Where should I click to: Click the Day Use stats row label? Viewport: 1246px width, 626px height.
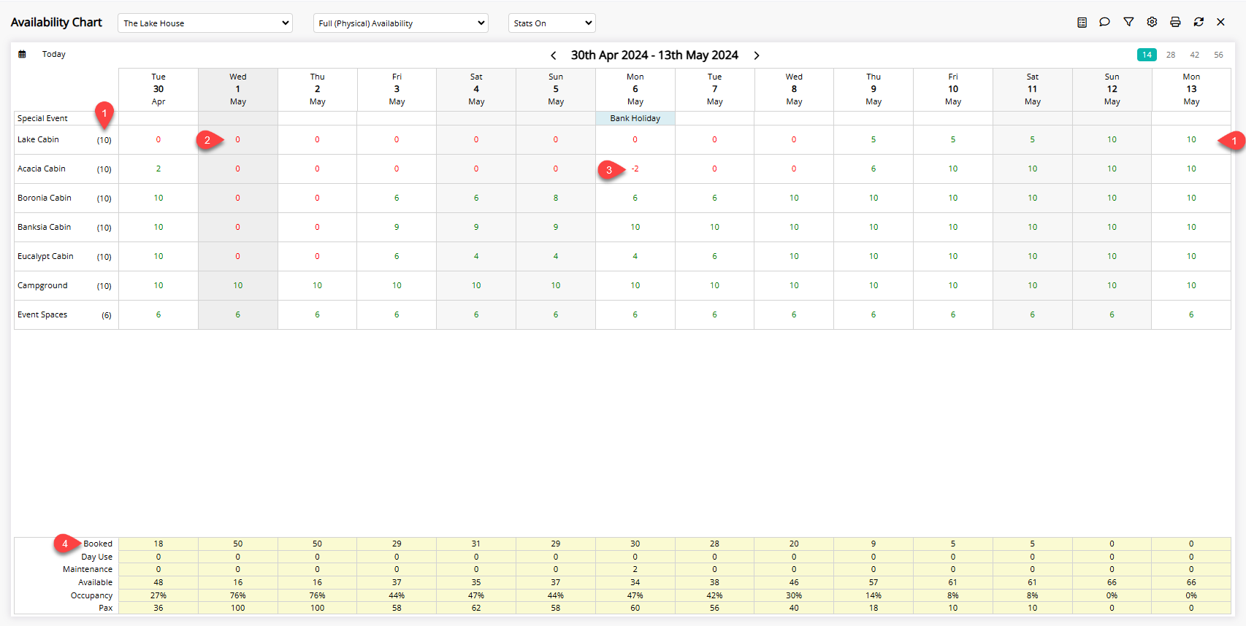(97, 557)
